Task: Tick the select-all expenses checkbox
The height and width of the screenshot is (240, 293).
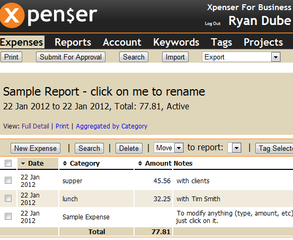Action: point(8,163)
